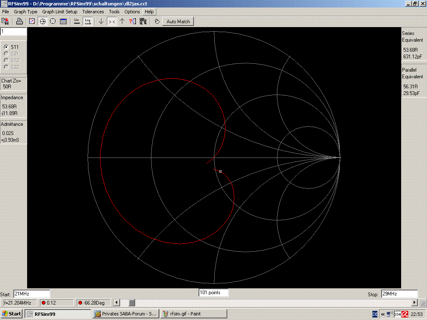Expand hidden tray icons chevron
This screenshot has width=427, height=320.
(383, 314)
